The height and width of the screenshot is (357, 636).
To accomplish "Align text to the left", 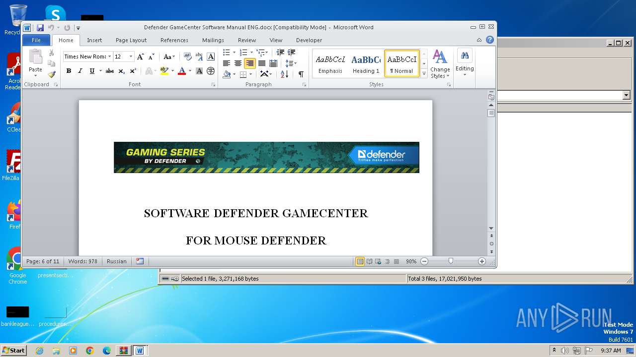I will [x=227, y=63].
